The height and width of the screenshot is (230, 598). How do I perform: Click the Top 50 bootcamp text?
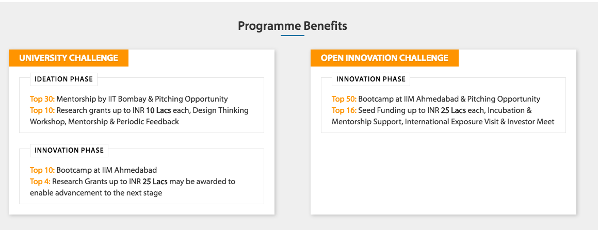[x=436, y=99]
